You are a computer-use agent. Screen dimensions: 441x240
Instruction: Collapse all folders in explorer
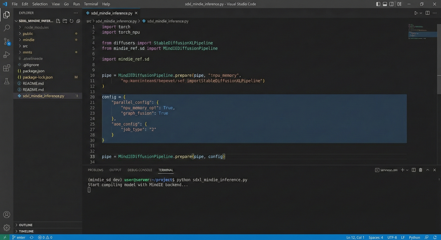78,21
